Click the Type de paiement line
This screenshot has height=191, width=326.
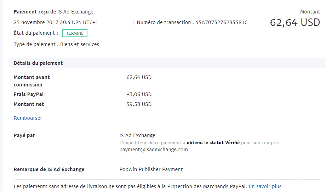[56, 44]
